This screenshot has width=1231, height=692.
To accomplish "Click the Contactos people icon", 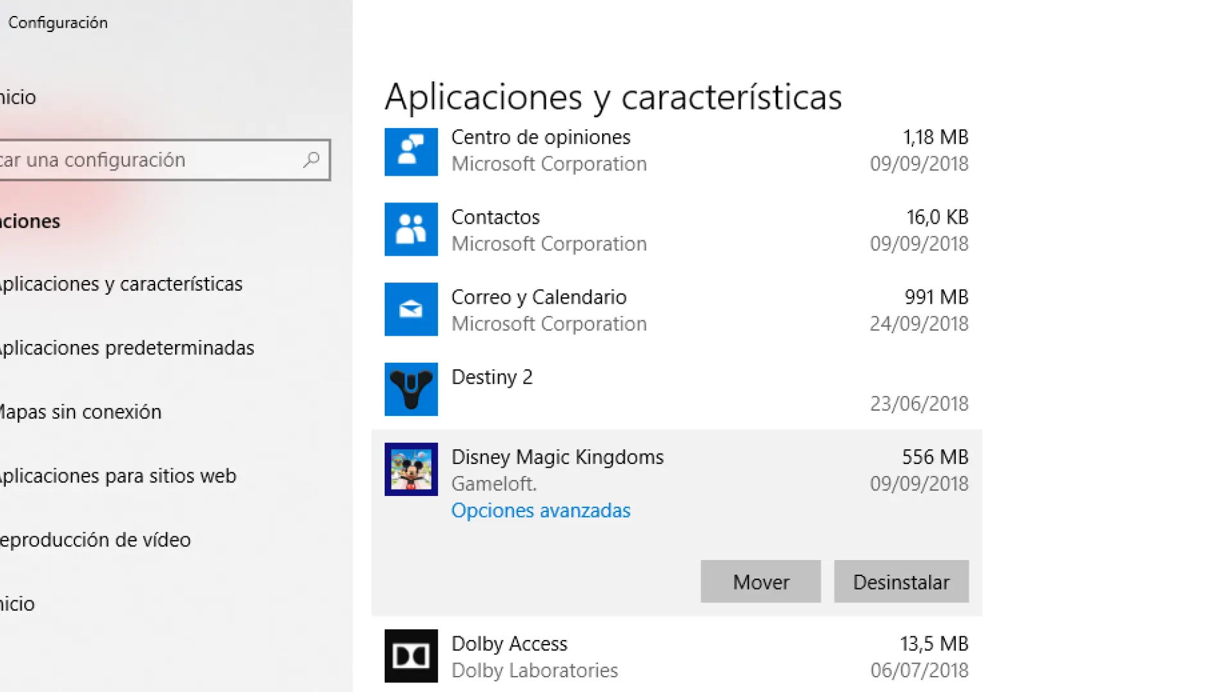I will coord(411,229).
